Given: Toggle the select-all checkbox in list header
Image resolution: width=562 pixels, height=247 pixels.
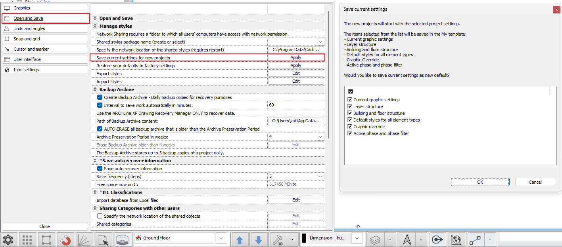Looking at the screenshot, I should tap(351, 91).
